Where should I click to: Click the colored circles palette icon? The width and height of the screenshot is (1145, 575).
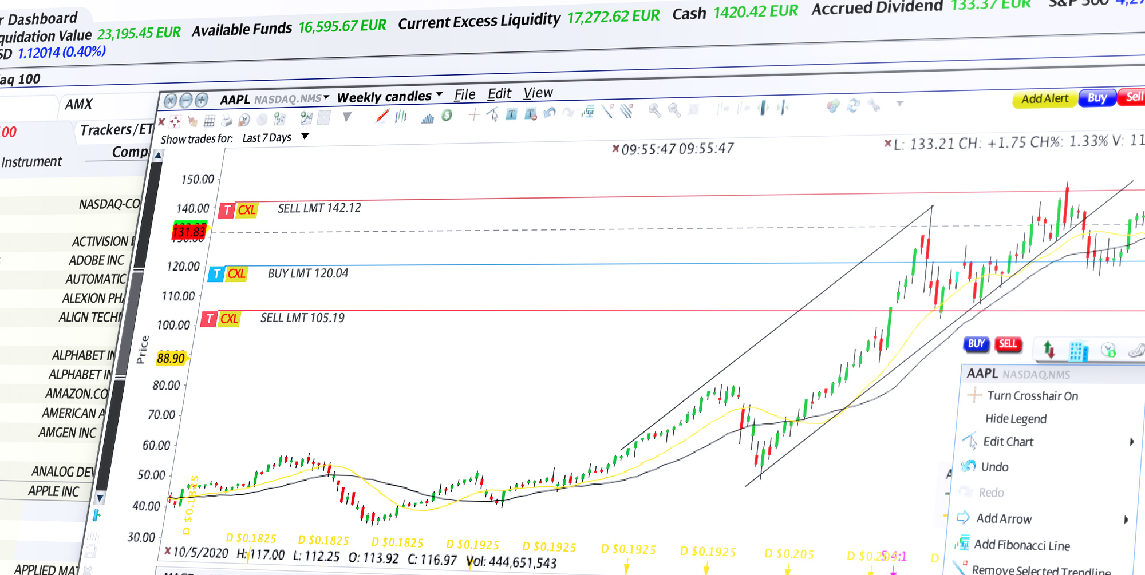[833, 106]
